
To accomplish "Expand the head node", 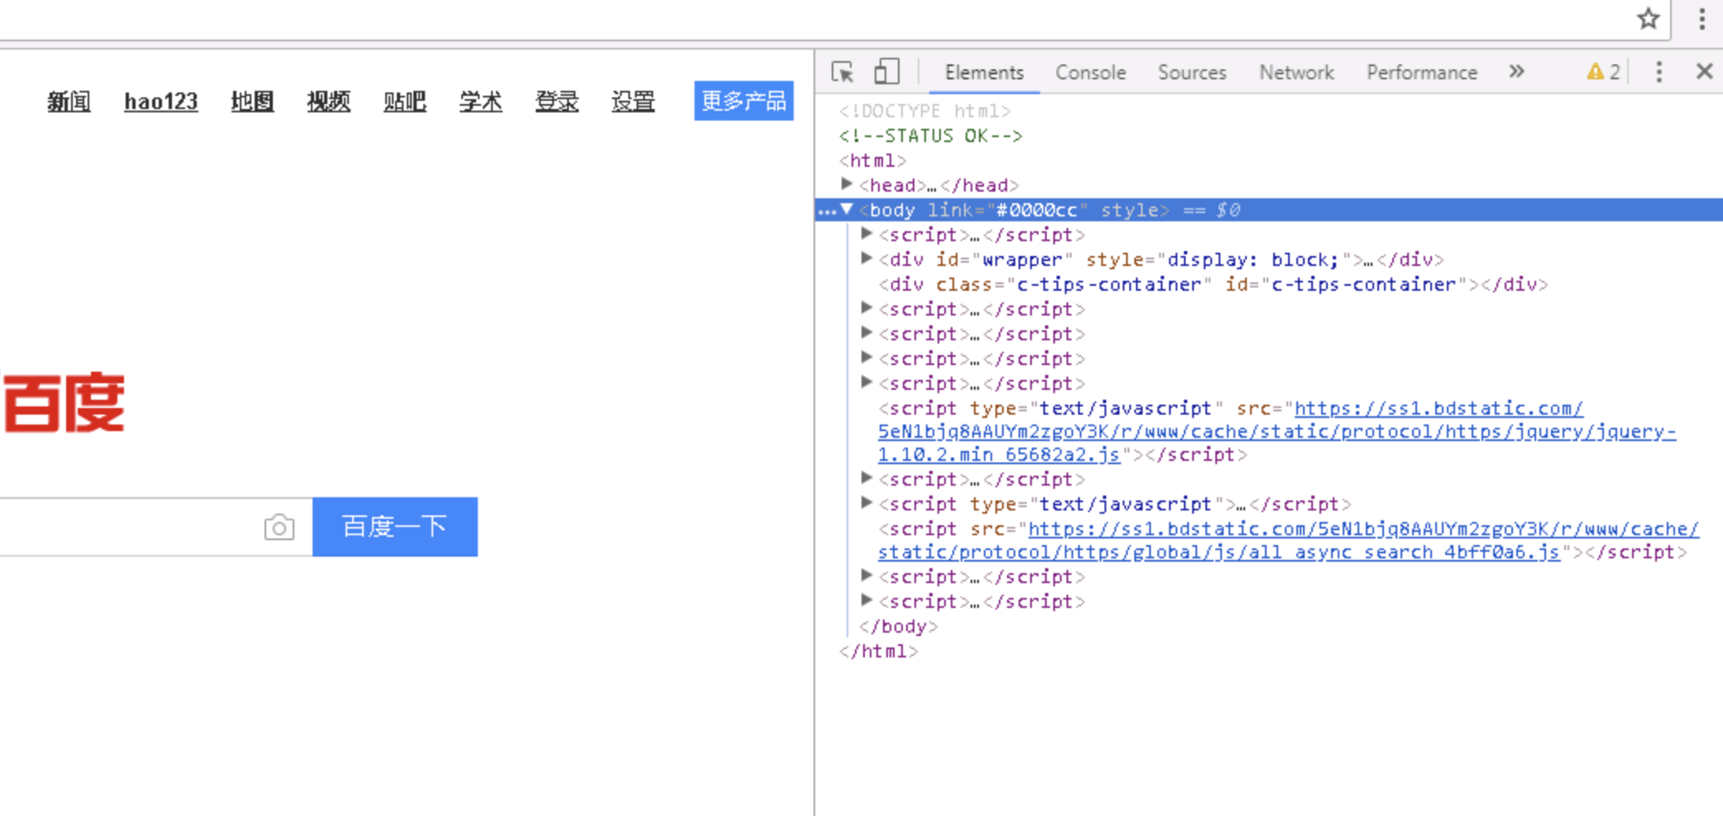I will click(847, 184).
